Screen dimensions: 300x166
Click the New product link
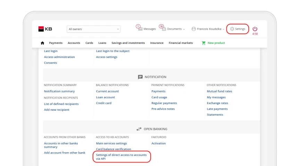pyautogui.click(x=216, y=43)
